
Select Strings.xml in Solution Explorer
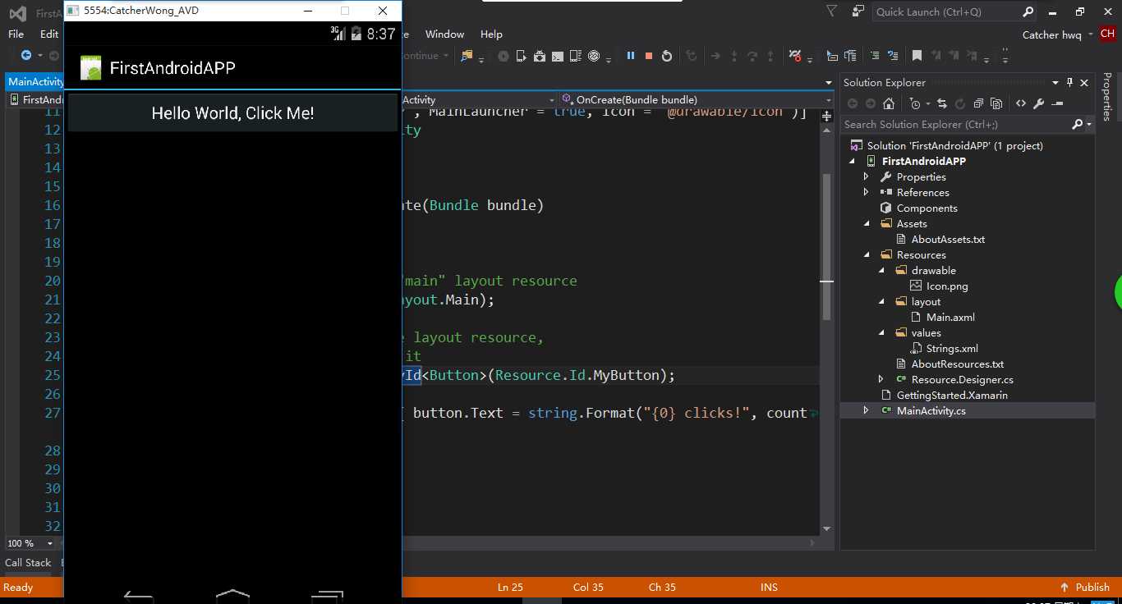tap(952, 348)
